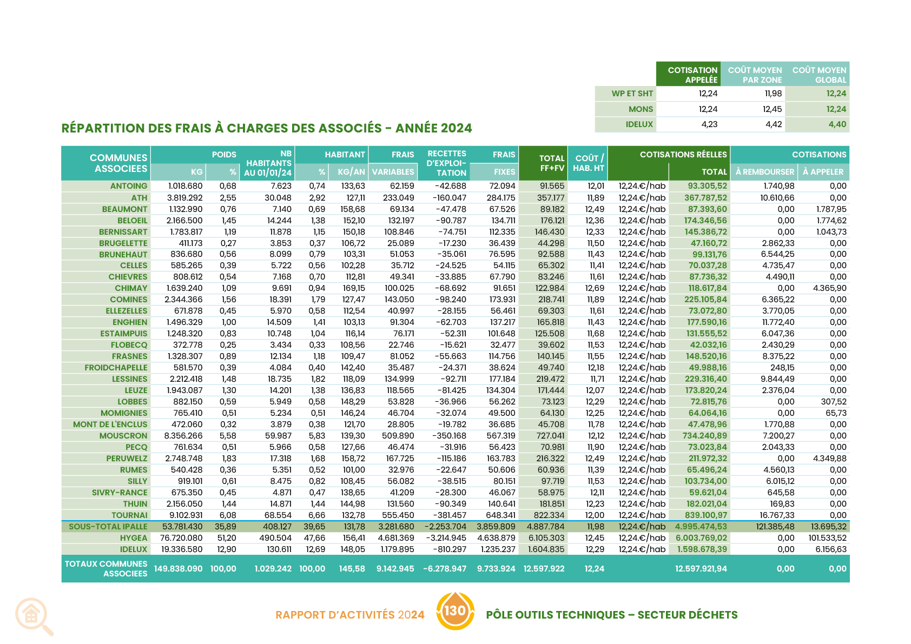Click the HYGEA row label
The image size is (911, 644).
[x=134, y=538]
